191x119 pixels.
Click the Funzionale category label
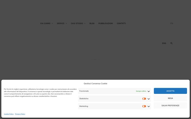pyautogui.click(x=84, y=91)
